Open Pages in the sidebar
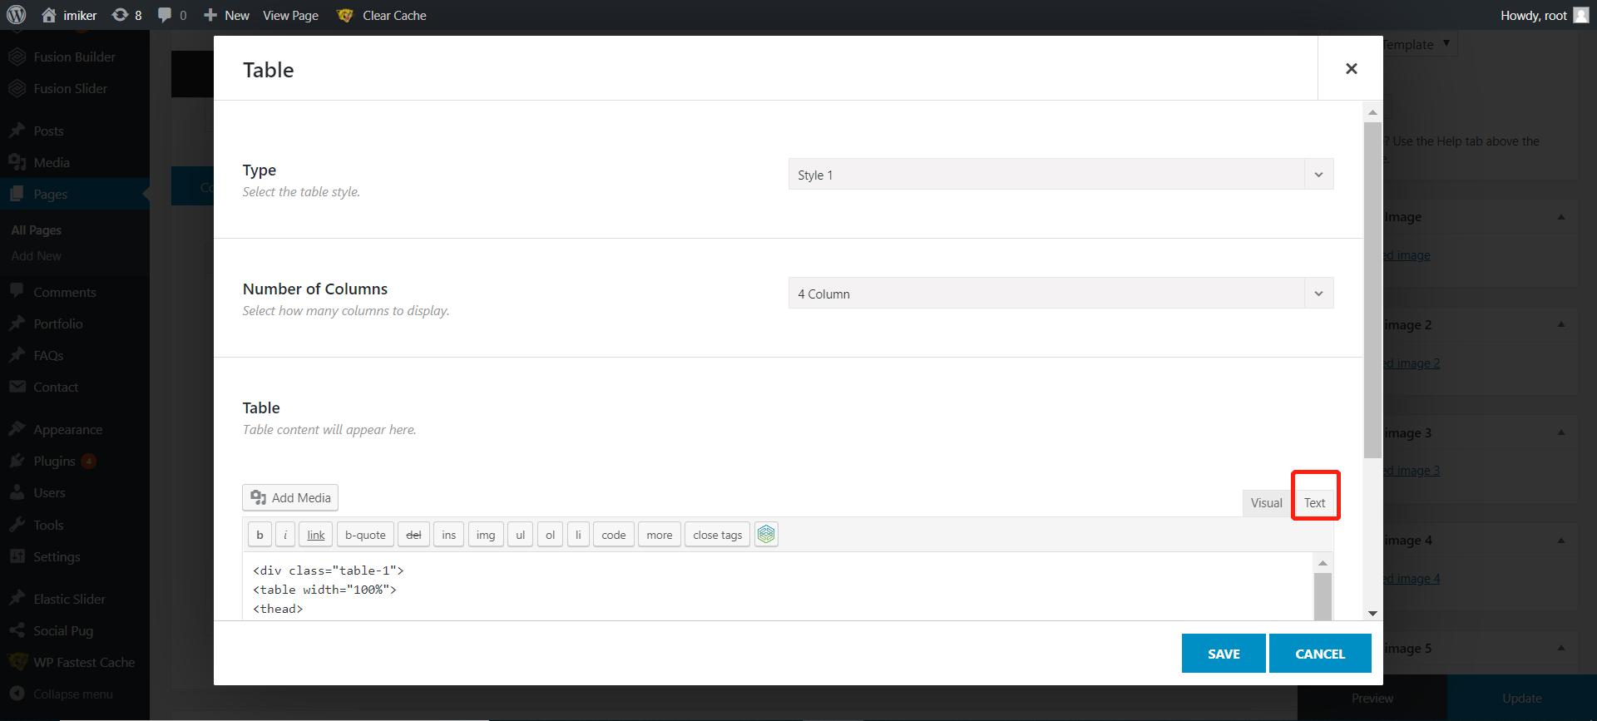Screen dimensions: 1597x721 (x=75, y=194)
